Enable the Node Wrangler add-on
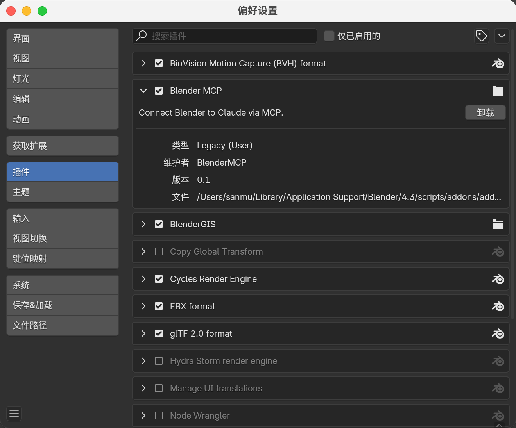This screenshot has width=516, height=428. tap(159, 416)
